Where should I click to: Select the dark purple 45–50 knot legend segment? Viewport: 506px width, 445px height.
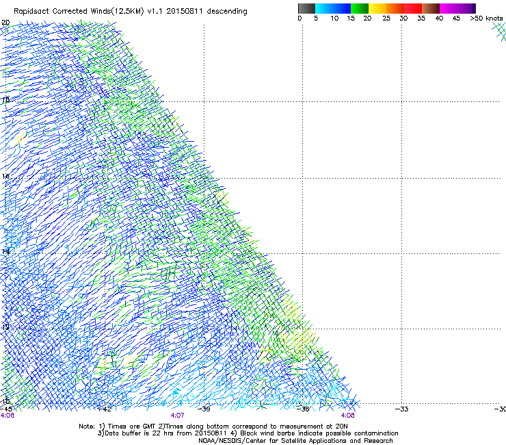(x=466, y=8)
